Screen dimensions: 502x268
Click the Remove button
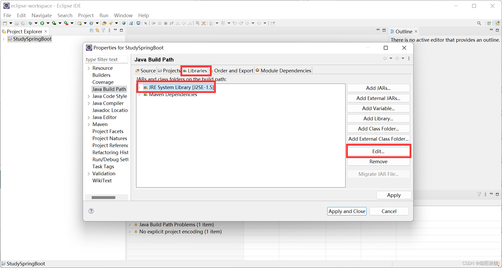pyautogui.click(x=378, y=161)
